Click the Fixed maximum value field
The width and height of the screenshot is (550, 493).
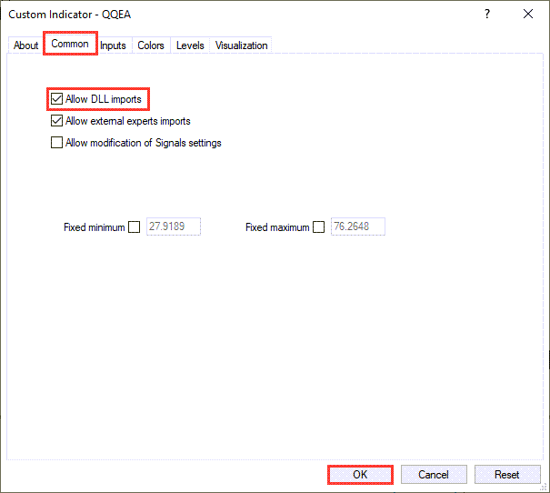358,226
